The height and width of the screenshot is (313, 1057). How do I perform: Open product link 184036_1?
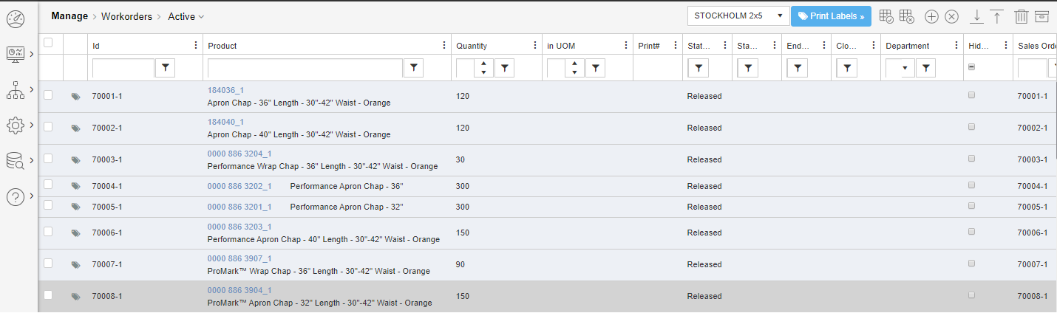pyautogui.click(x=225, y=90)
